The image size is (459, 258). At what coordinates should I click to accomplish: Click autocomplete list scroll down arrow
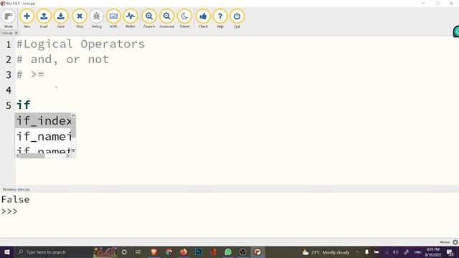pyautogui.click(x=73, y=150)
